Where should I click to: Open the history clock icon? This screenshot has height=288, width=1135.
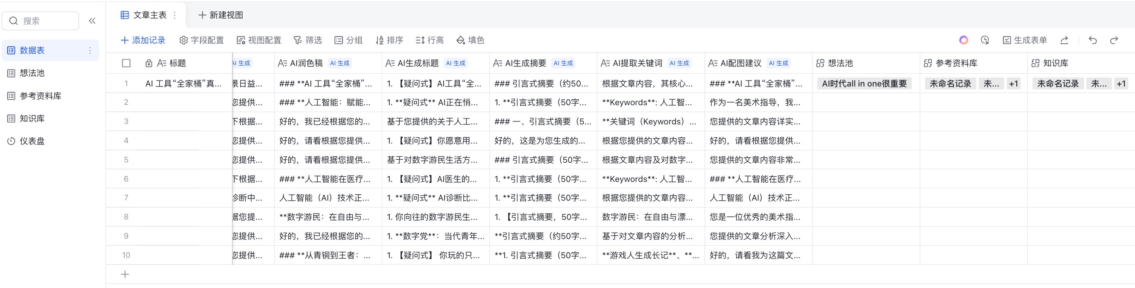coord(985,40)
